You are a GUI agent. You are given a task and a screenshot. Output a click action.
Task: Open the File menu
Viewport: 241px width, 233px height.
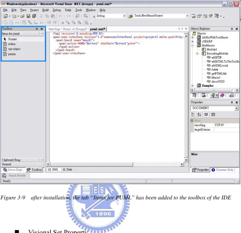click(x=5, y=10)
